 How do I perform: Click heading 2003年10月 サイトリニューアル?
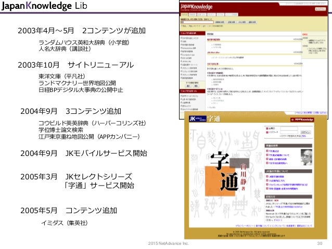76,65
